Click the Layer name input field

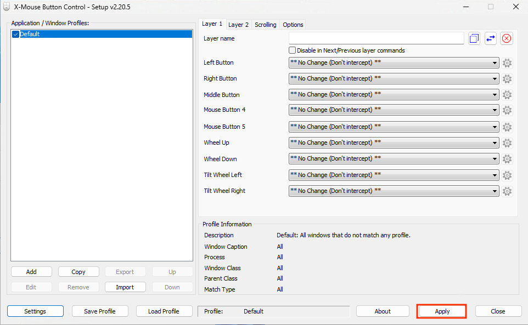376,38
